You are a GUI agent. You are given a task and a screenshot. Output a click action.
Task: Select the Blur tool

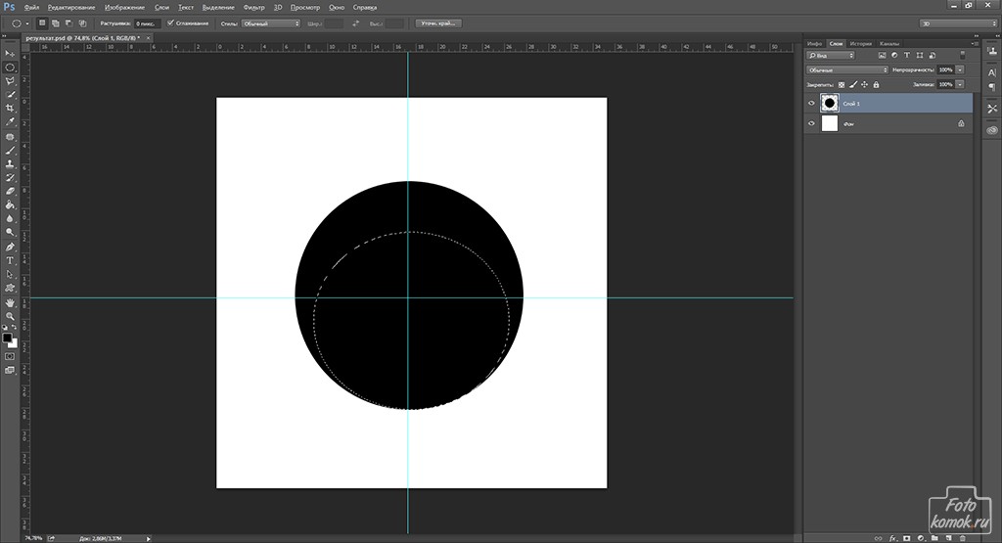coord(10,218)
